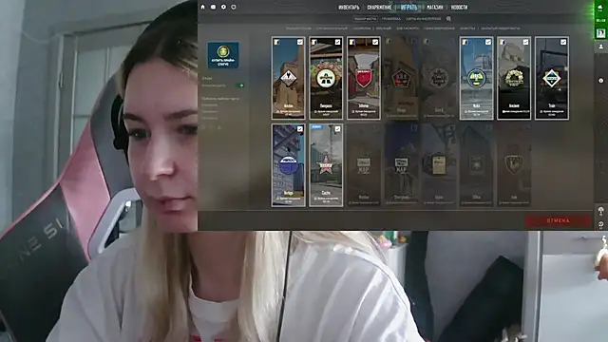The width and height of the screenshot is (608, 342).
Task: Uncheck the Nuke map checkbox
Action: [x=487, y=42]
